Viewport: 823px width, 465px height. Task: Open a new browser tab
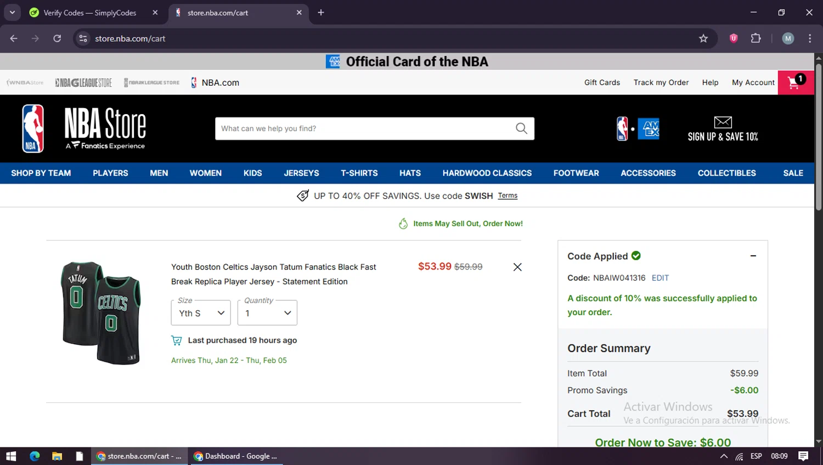tap(321, 13)
